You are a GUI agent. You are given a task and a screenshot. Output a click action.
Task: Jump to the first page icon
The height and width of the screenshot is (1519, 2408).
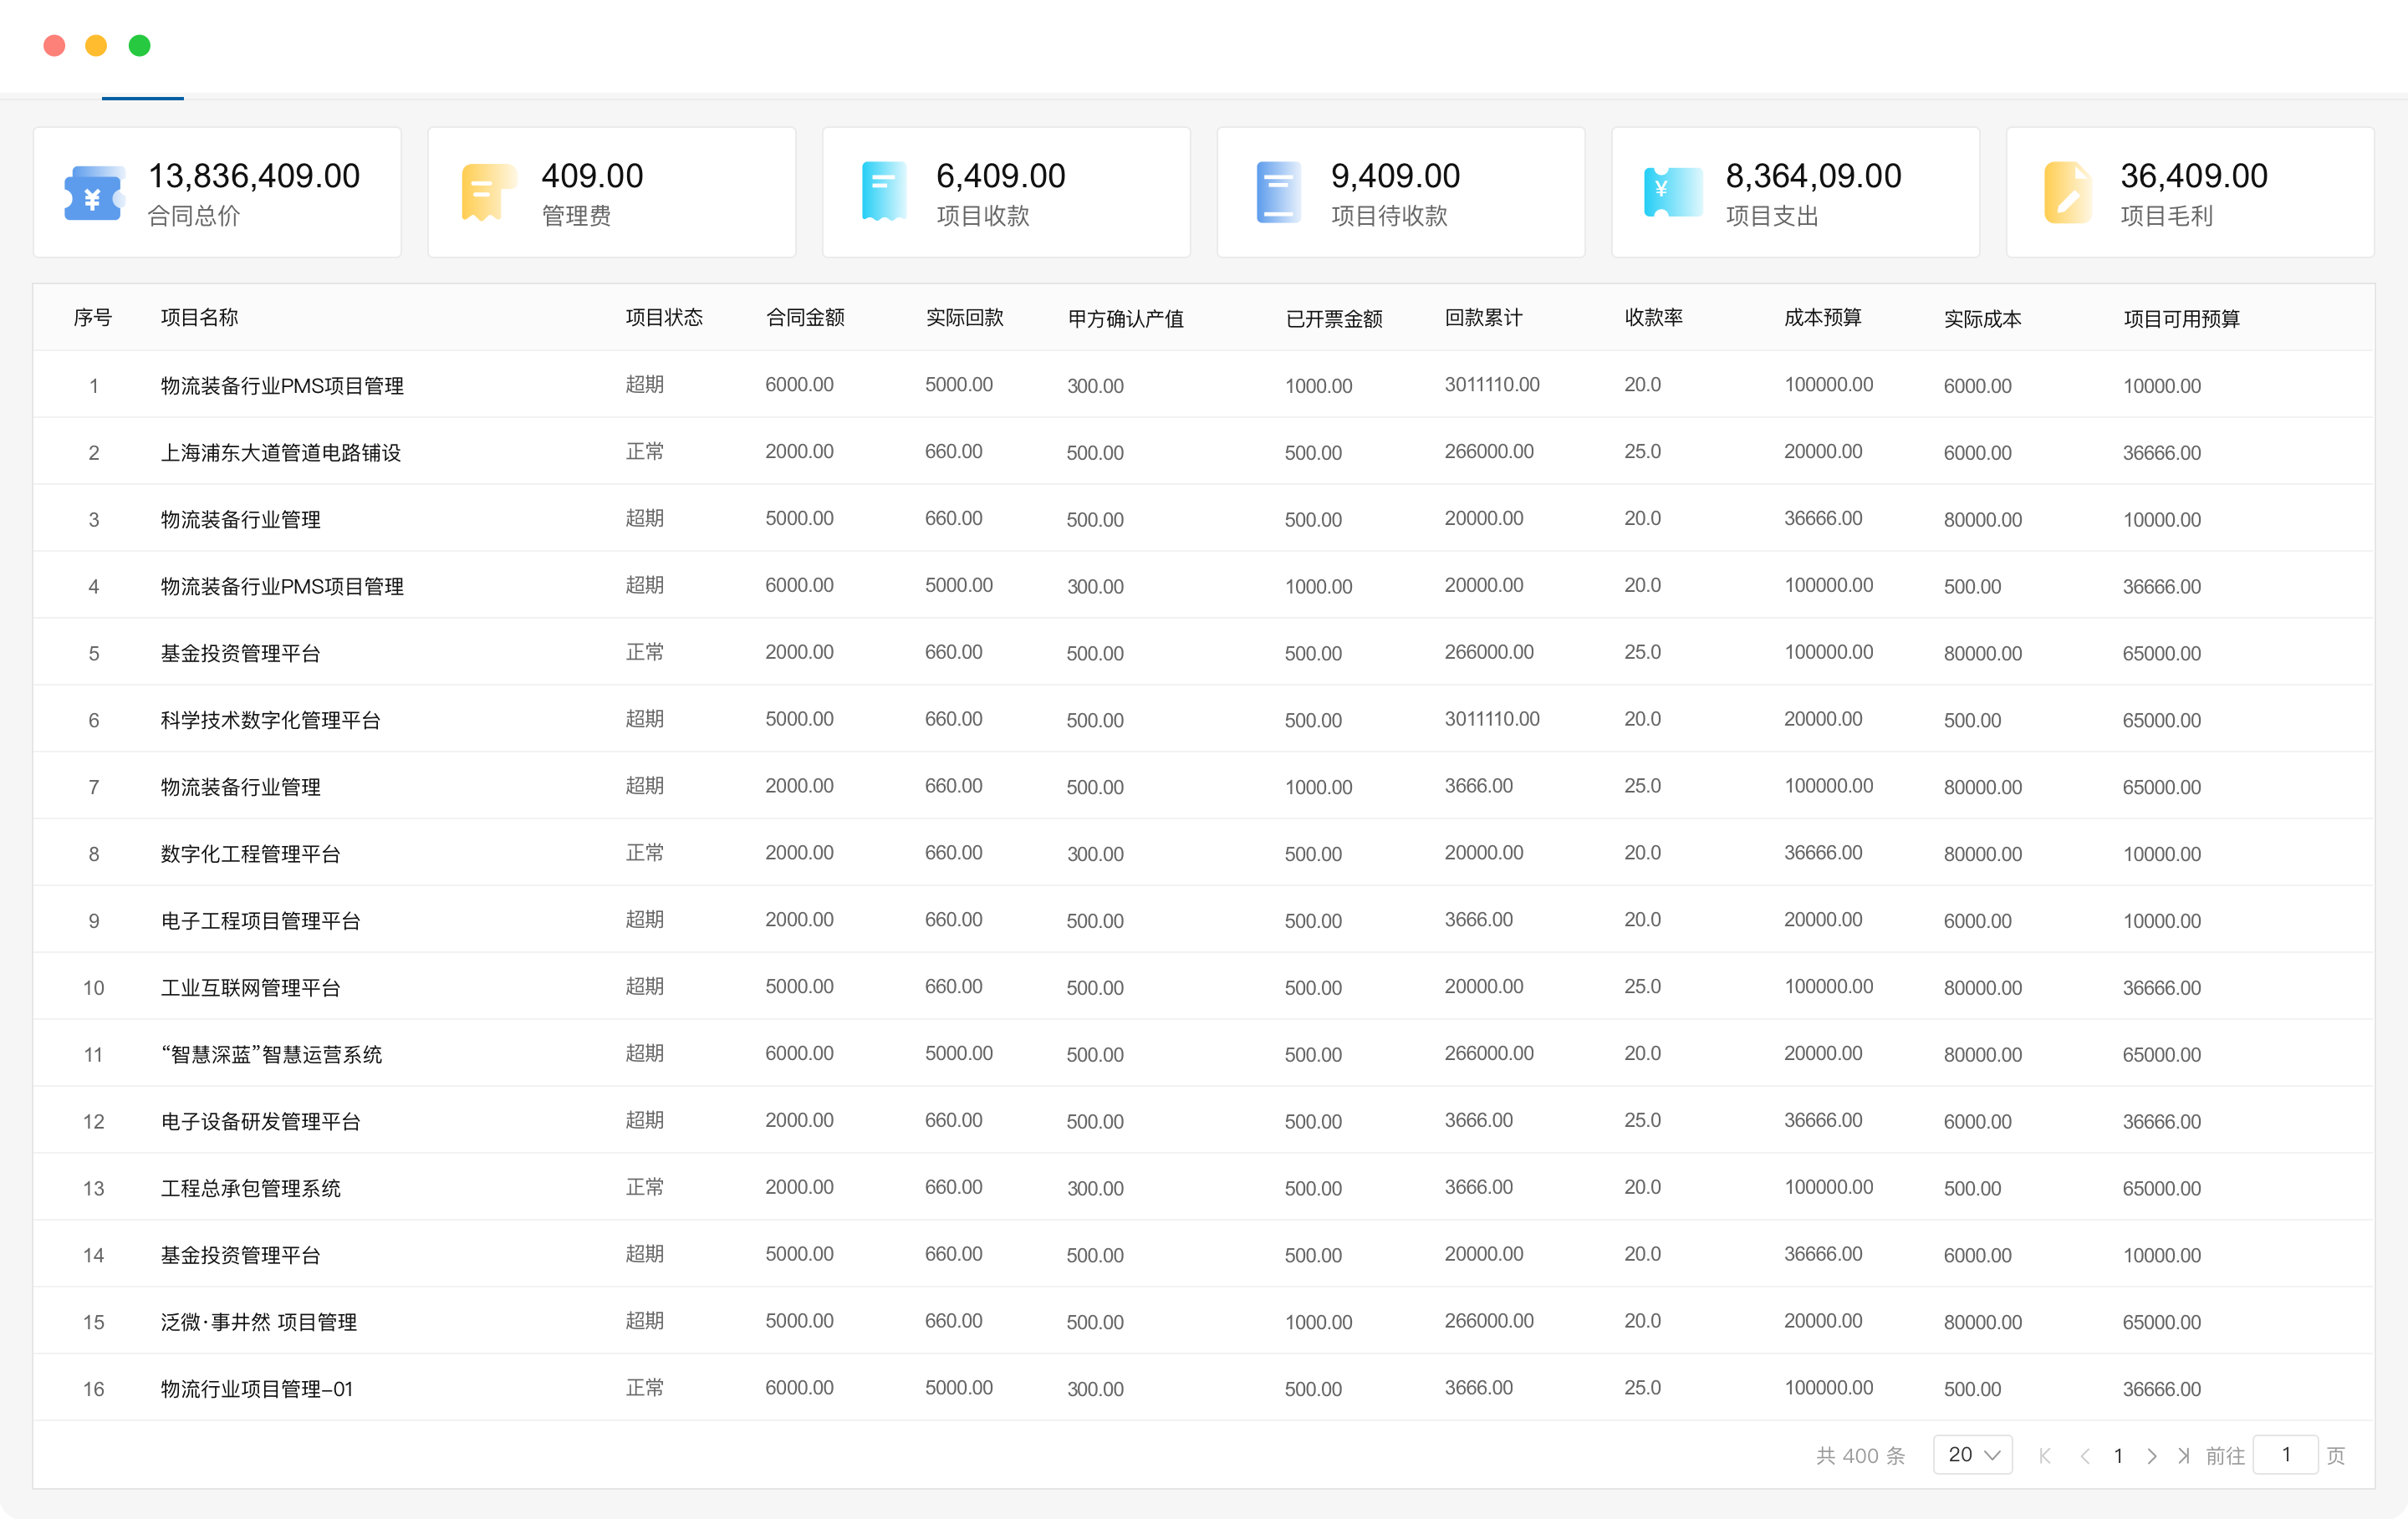pos(2045,1456)
